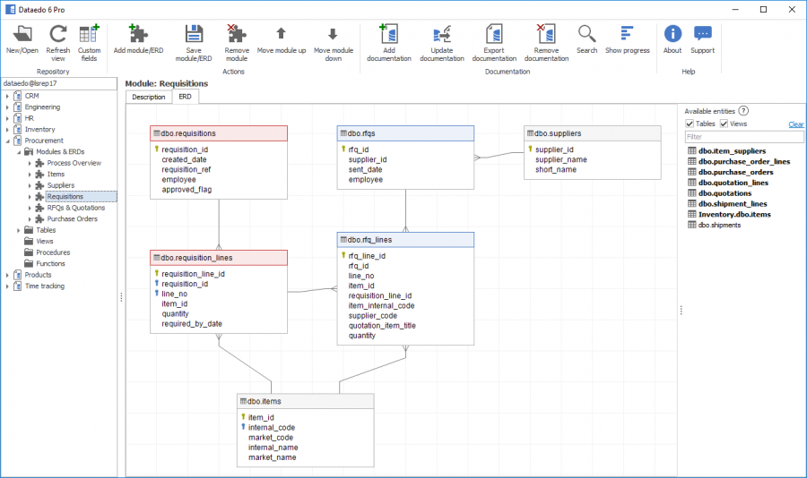Click the New/Open repository icon
This screenshot has width=807, height=478.
[x=23, y=34]
